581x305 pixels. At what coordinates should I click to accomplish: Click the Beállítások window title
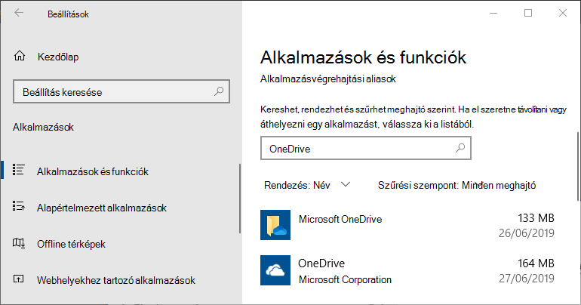[x=68, y=14]
